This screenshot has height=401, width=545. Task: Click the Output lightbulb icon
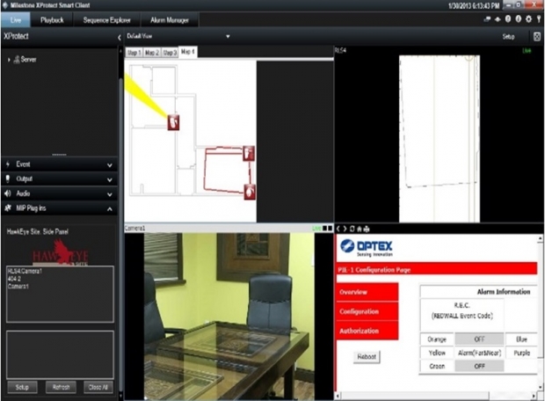click(x=8, y=179)
